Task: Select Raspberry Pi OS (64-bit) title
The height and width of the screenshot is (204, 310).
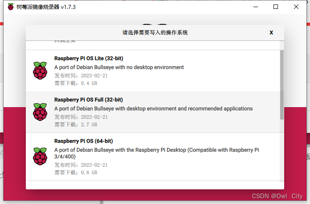Action: [84, 141]
